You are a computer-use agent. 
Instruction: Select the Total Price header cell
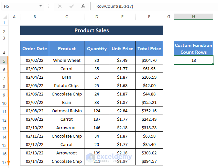pos(149,49)
